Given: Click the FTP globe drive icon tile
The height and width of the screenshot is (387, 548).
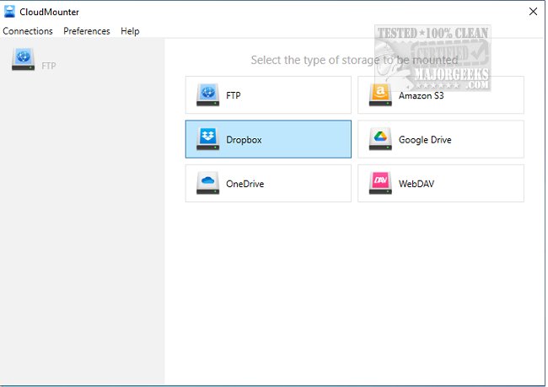Looking at the screenshot, I should click(x=207, y=94).
